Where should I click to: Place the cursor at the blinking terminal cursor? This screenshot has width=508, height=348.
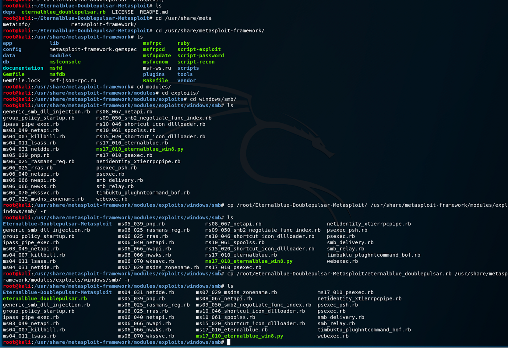tap(229, 342)
